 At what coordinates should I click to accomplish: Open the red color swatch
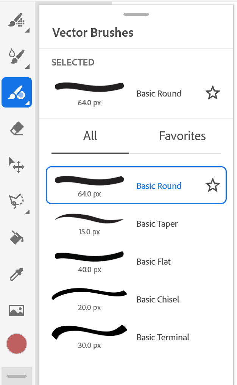click(17, 344)
